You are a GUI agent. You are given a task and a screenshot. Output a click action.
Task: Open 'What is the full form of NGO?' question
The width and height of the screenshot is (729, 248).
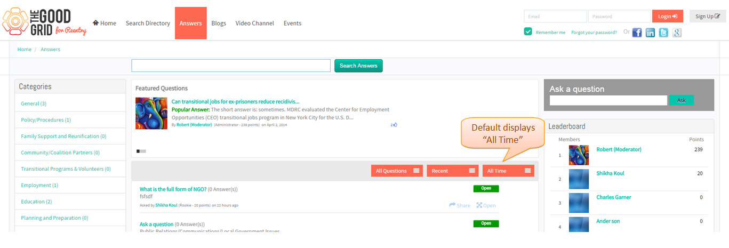(x=173, y=189)
